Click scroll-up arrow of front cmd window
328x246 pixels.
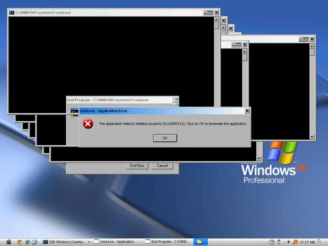coord(217,20)
